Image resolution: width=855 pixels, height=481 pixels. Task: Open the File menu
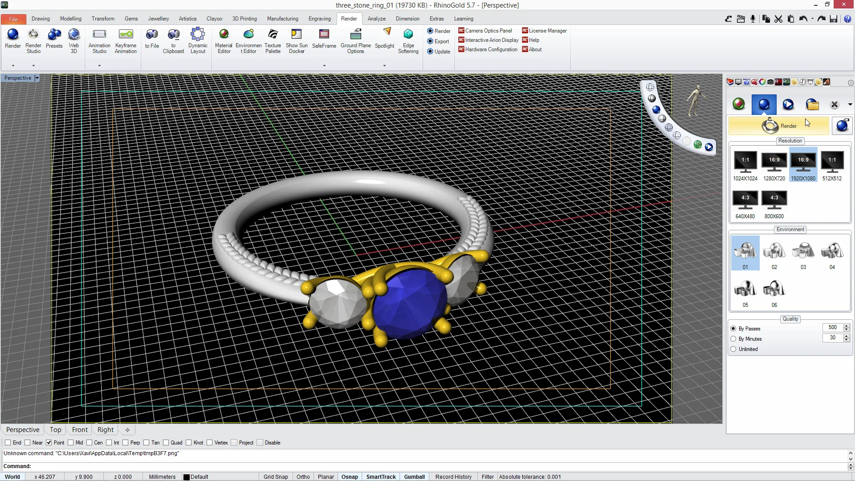click(14, 19)
